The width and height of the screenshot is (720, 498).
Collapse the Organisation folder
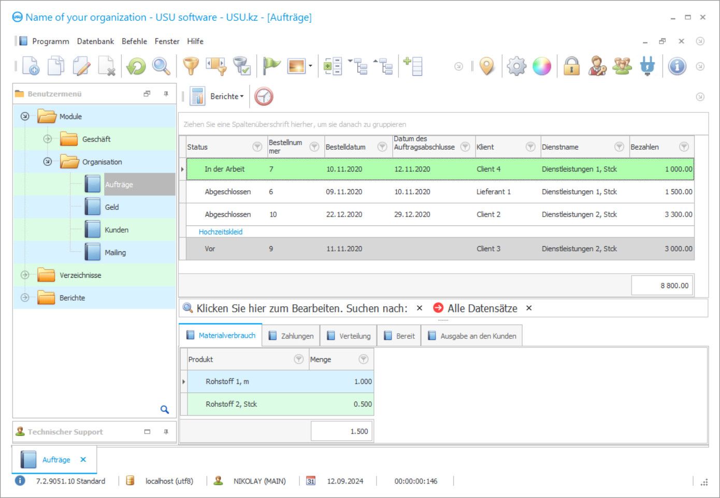point(48,161)
